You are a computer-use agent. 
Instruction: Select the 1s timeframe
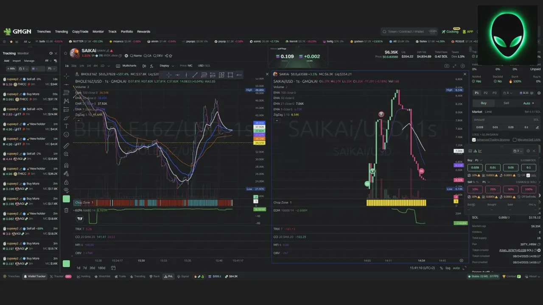pyautogui.click(x=67, y=66)
